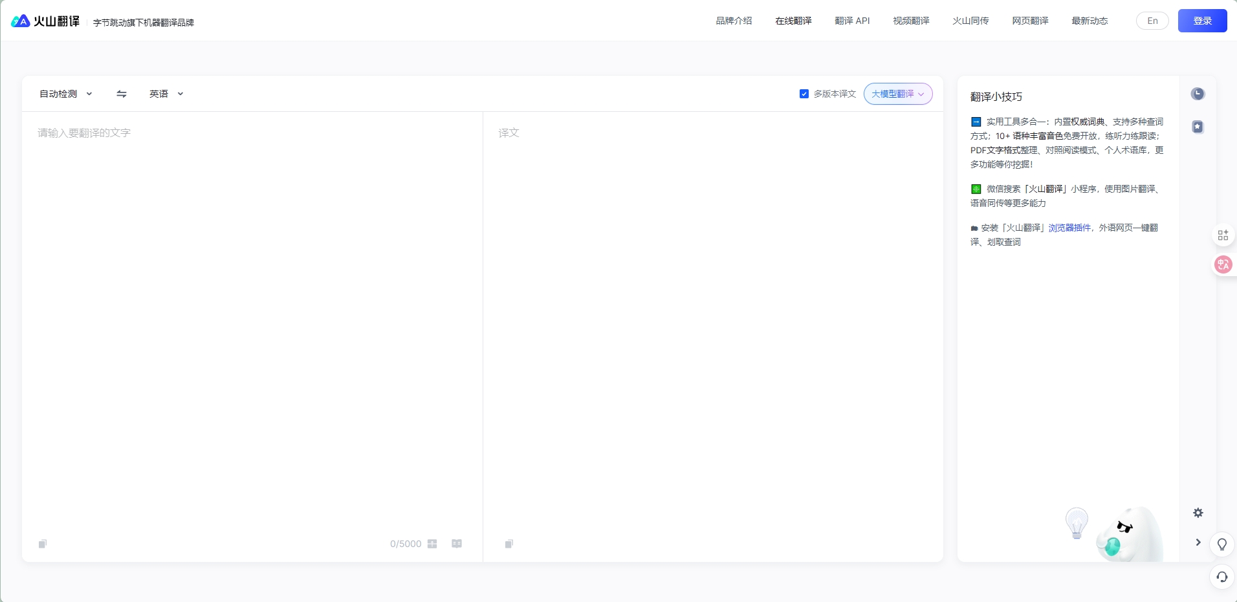The width and height of the screenshot is (1237, 602).
Task: Click the open-book reading mode icon
Action: pyautogui.click(x=457, y=544)
